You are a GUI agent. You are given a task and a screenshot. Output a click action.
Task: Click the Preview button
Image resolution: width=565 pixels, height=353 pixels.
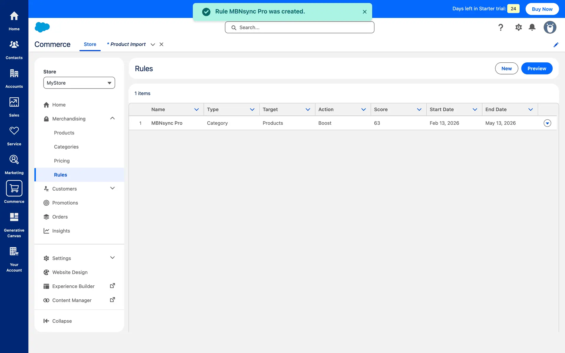click(x=537, y=69)
